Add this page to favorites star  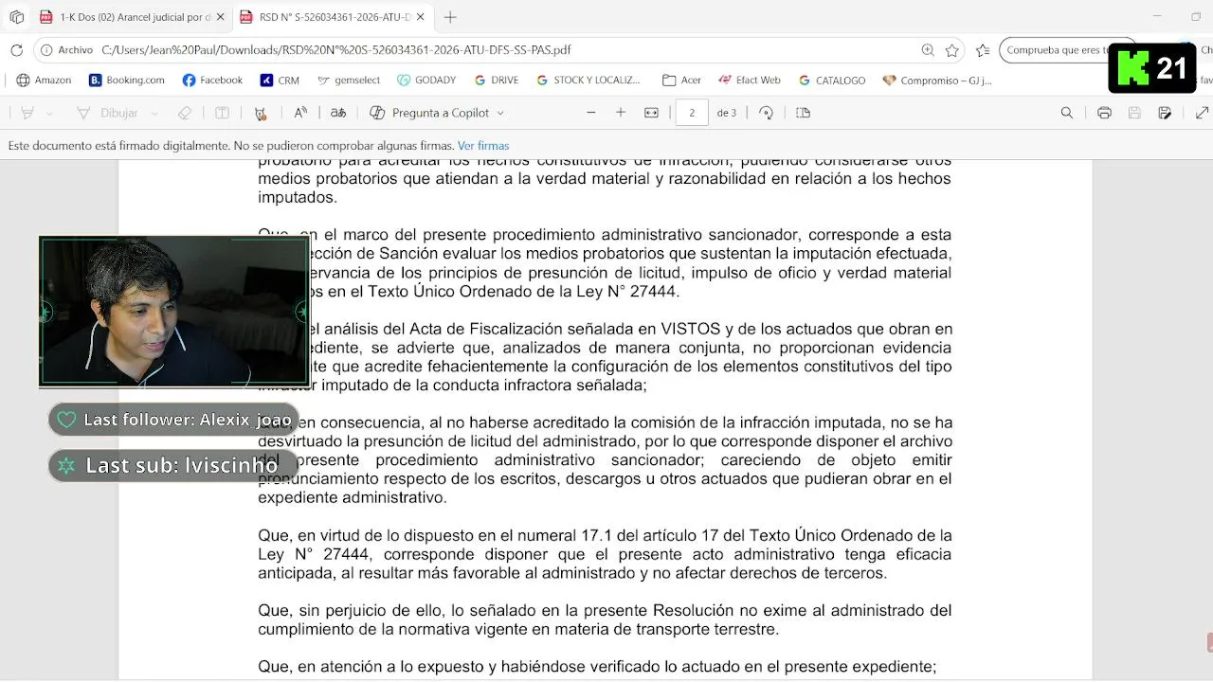click(952, 50)
